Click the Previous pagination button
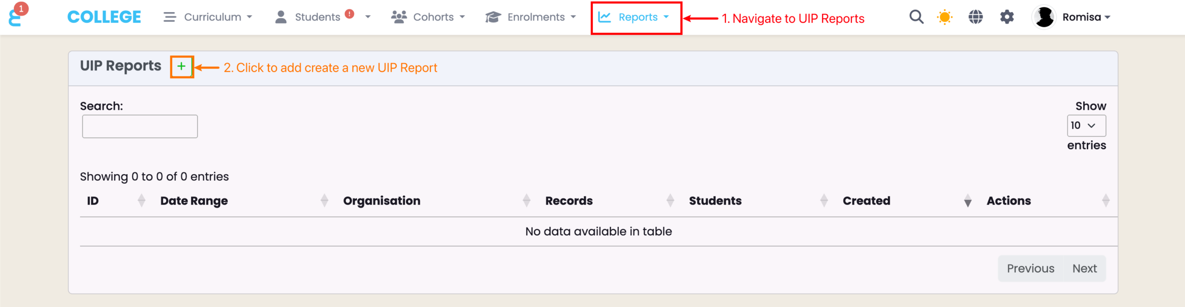 pos(1030,269)
